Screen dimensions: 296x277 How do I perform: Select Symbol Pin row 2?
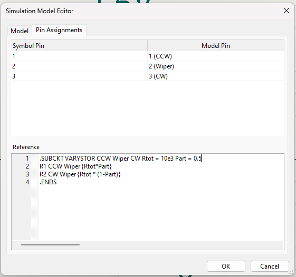pos(79,66)
